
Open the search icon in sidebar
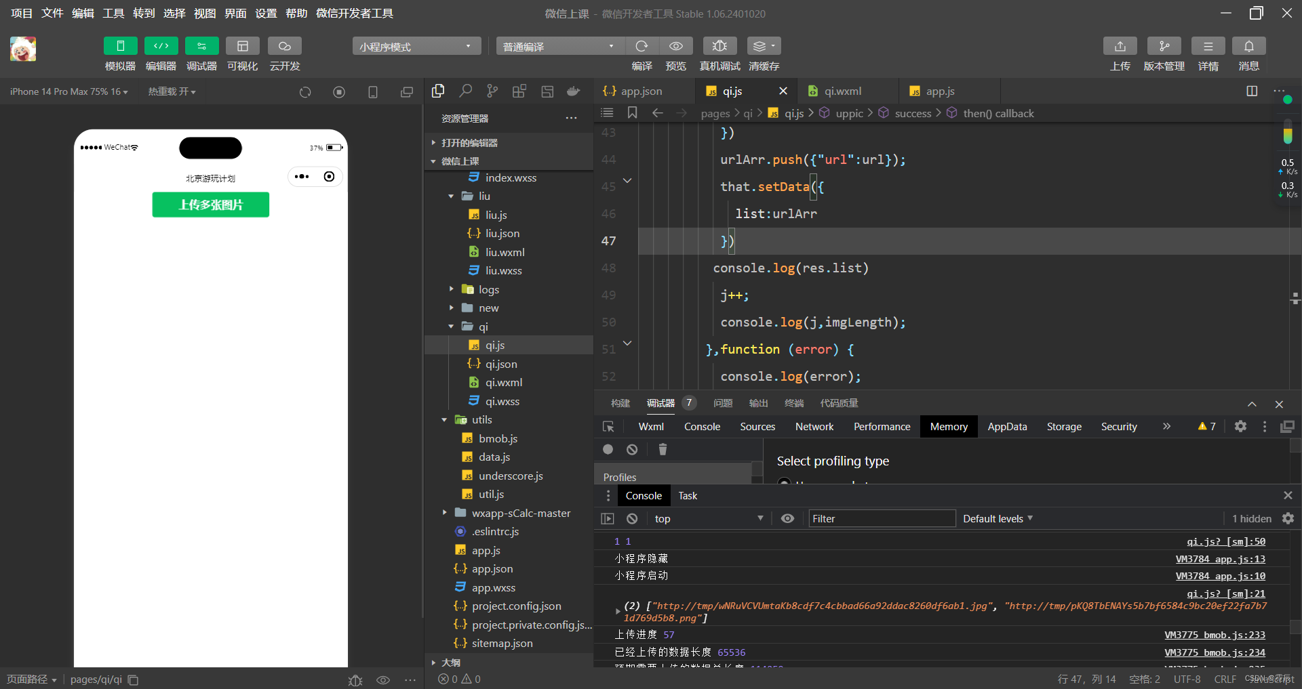pyautogui.click(x=465, y=91)
